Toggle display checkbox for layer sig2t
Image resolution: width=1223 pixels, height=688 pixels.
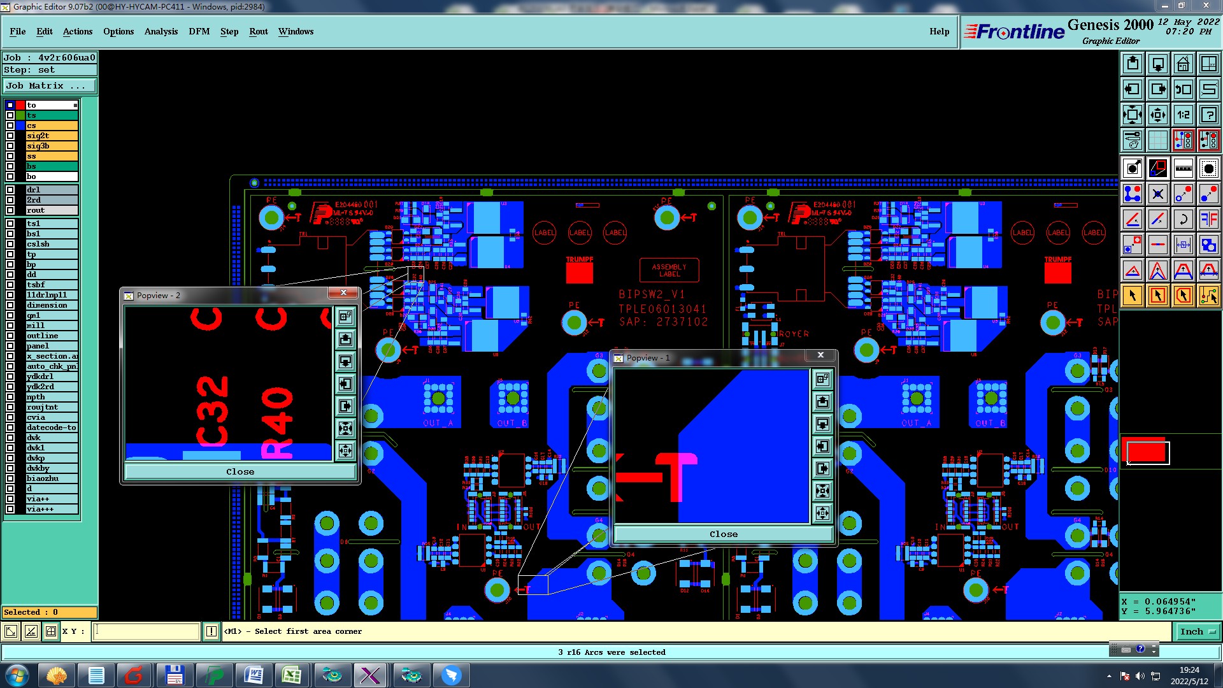click(x=10, y=136)
